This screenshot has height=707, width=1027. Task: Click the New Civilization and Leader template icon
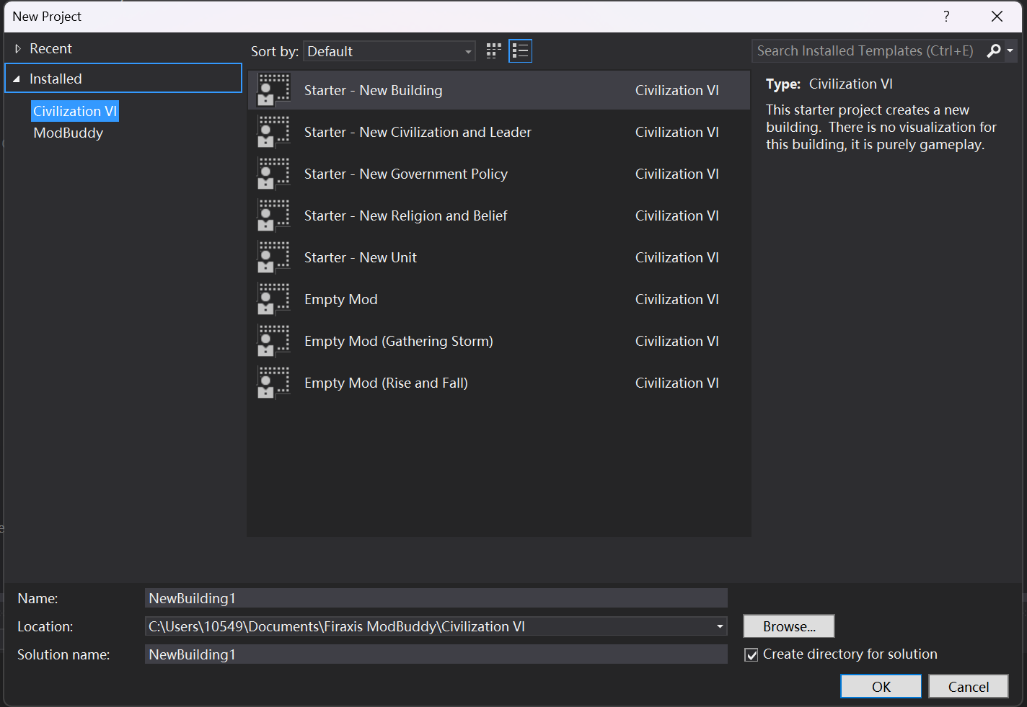coord(273,133)
